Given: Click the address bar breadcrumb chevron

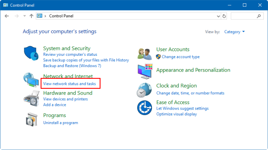Looking at the screenshot, I should coord(45,16).
